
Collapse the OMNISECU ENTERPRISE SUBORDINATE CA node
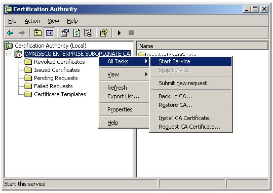pyautogui.click(x=9, y=54)
